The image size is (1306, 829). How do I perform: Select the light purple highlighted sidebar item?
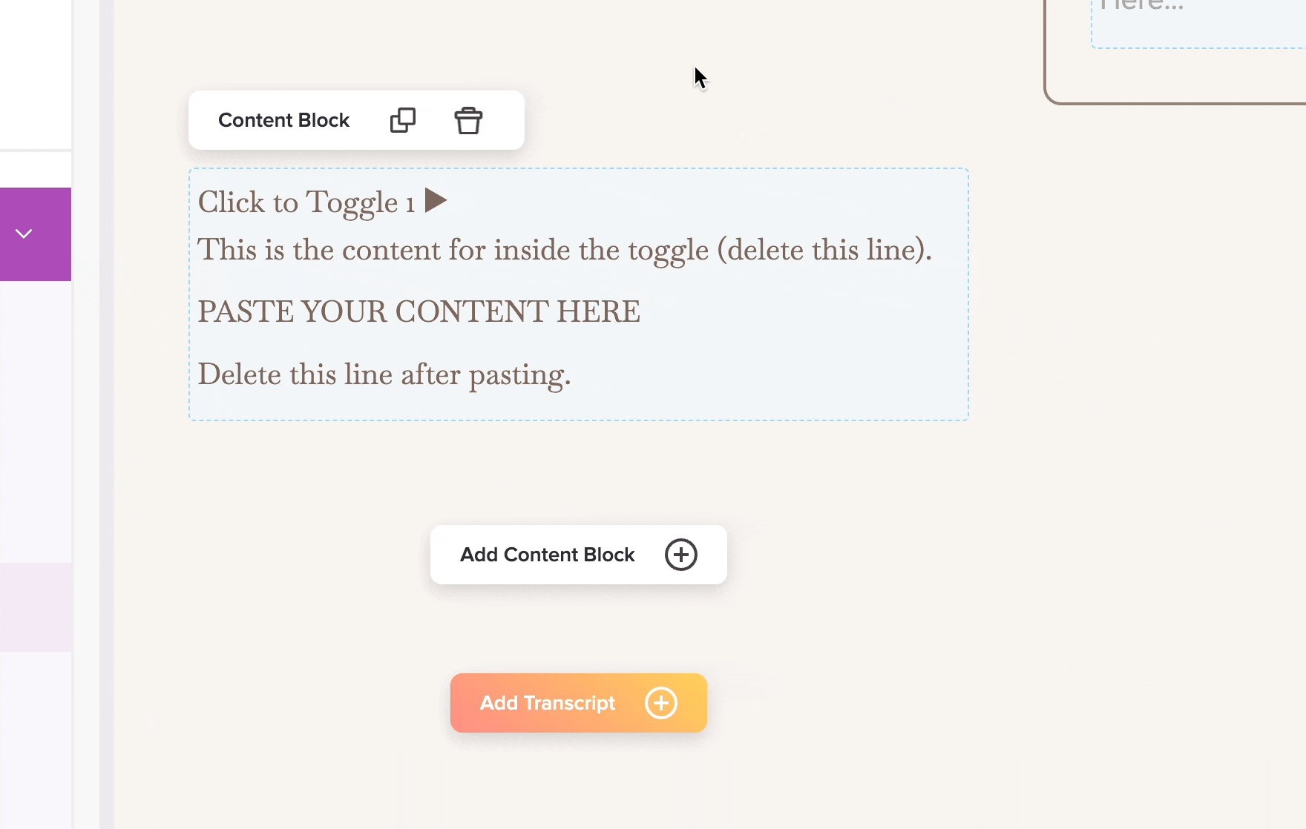click(36, 607)
